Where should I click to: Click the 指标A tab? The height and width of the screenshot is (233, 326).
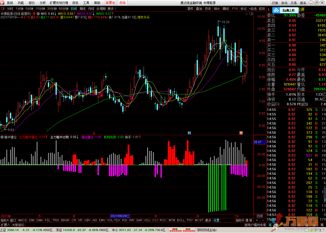5,220
